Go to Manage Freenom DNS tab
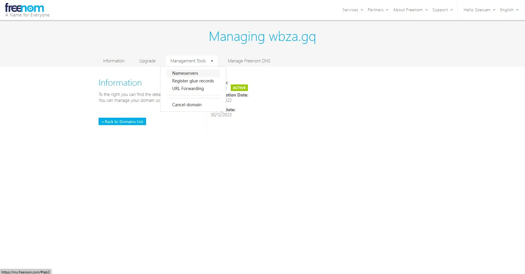Viewport: 525px width, 274px height. click(249, 61)
